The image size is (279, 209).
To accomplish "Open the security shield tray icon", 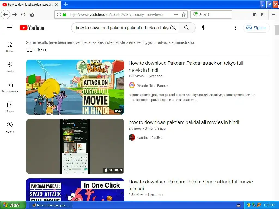I will pos(249,205).
